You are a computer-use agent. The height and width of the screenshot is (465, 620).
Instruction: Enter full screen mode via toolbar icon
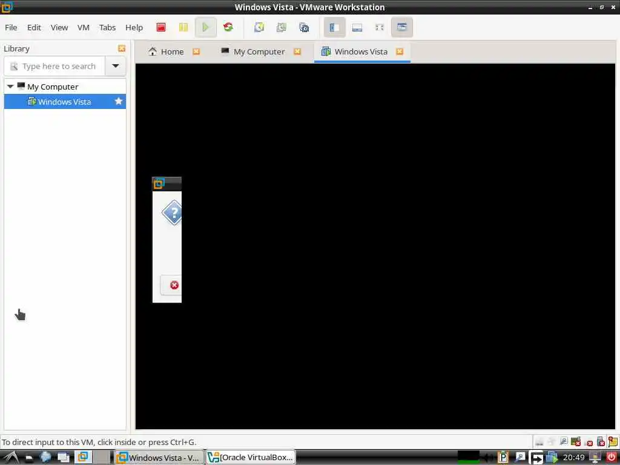click(x=380, y=27)
